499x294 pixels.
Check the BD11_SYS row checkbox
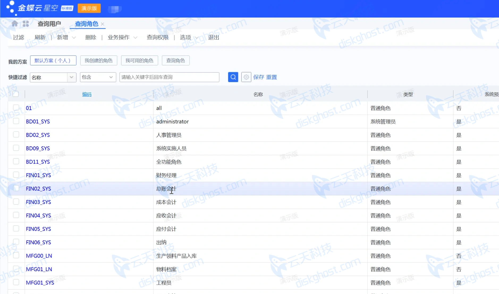point(16,161)
